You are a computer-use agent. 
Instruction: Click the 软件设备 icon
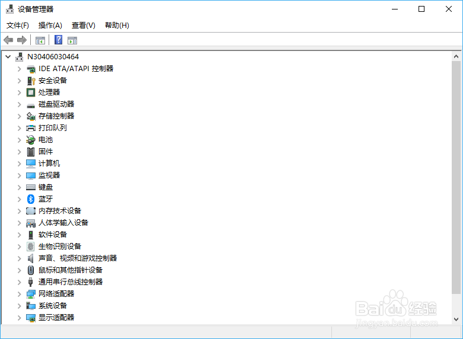click(31, 235)
